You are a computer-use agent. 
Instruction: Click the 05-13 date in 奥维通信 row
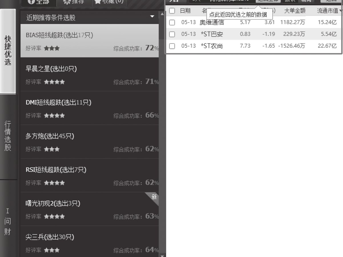[x=188, y=22]
